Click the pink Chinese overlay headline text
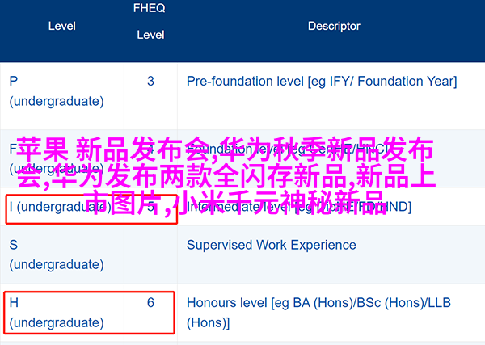The image size is (485, 345). tap(226, 176)
